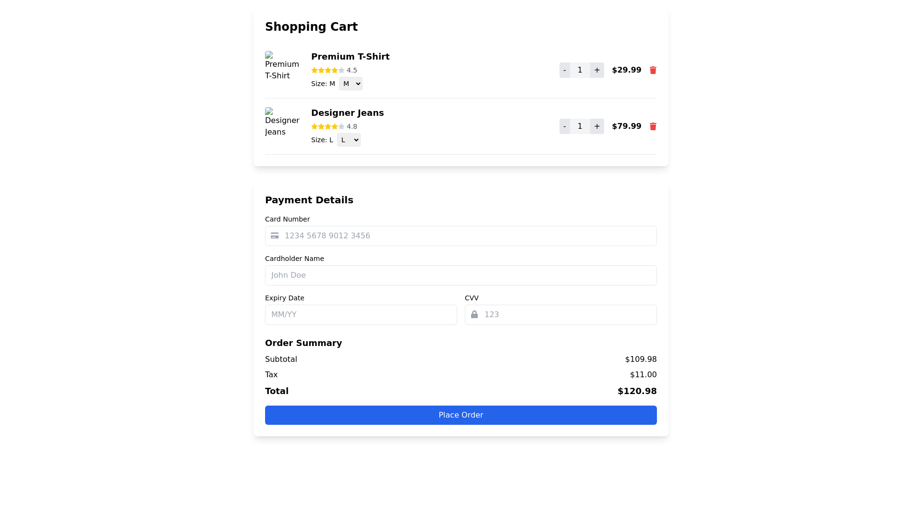This screenshot has height=519, width=922.
Task: Increase Premium T-Shirt quantity with plus
Action: [597, 70]
